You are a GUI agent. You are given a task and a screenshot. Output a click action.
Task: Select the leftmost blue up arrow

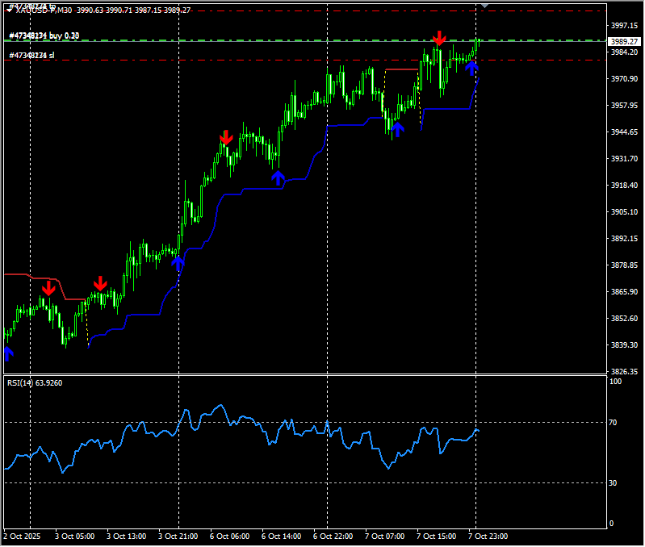coord(9,353)
